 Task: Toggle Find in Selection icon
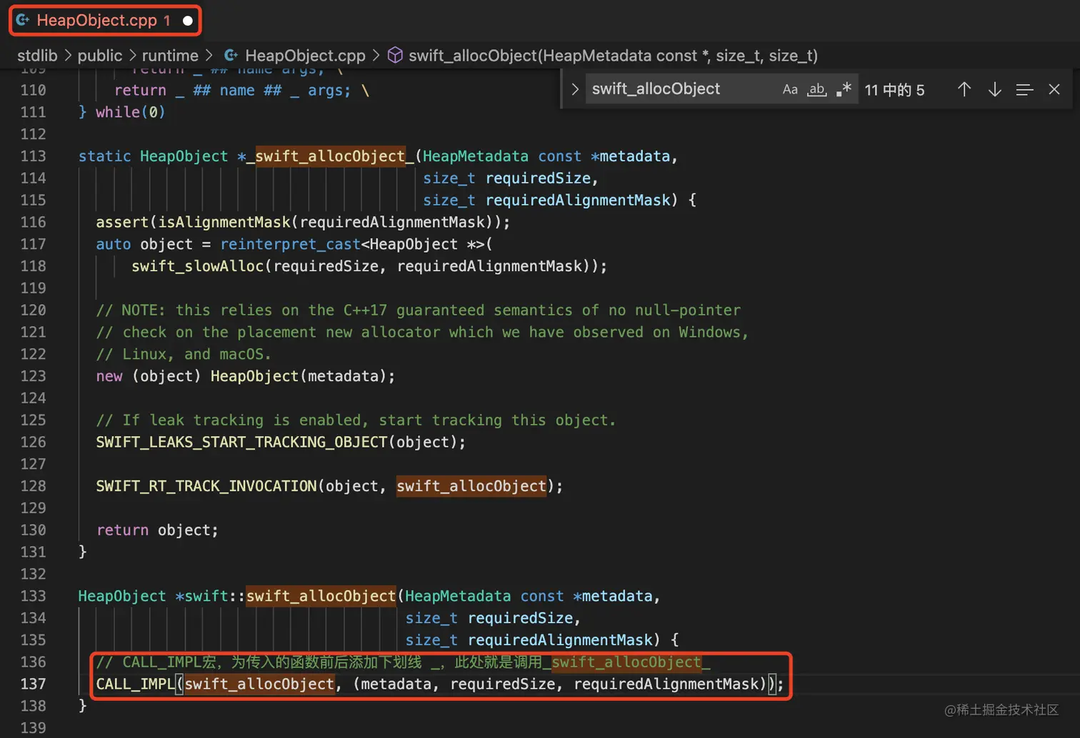[x=1024, y=89]
